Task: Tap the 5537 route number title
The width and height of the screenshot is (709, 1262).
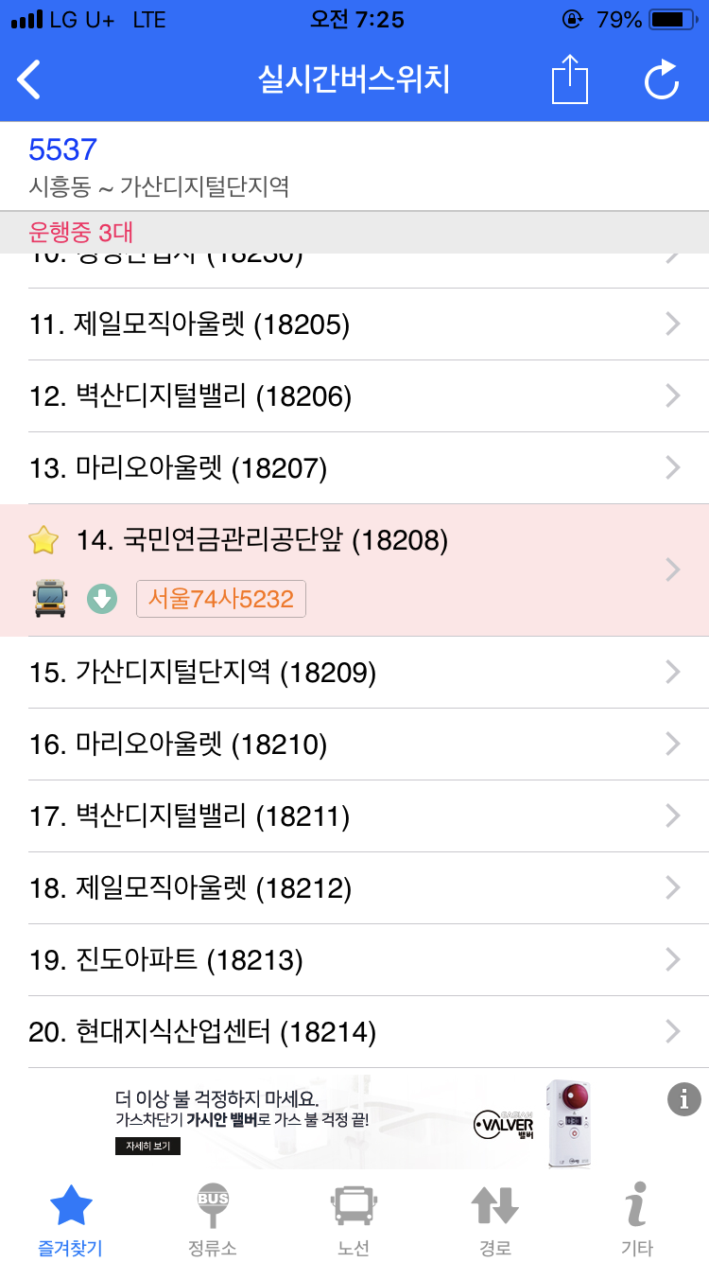Action: [63, 149]
